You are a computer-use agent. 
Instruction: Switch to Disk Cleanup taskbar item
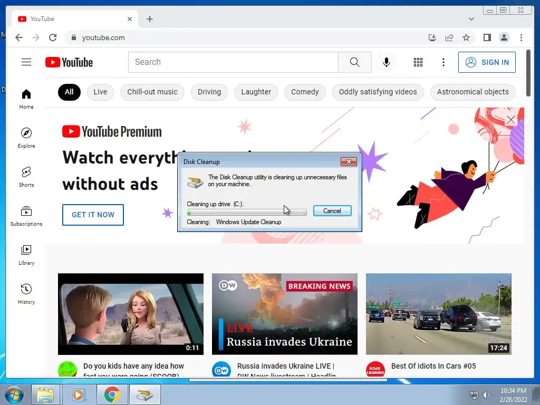[145, 394]
